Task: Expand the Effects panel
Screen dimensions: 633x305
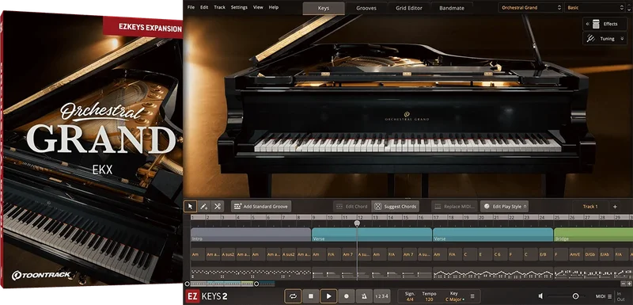Action: tap(605, 25)
